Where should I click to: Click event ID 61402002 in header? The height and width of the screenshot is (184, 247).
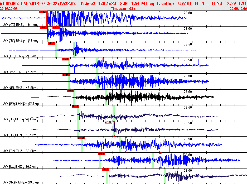point(9,3)
